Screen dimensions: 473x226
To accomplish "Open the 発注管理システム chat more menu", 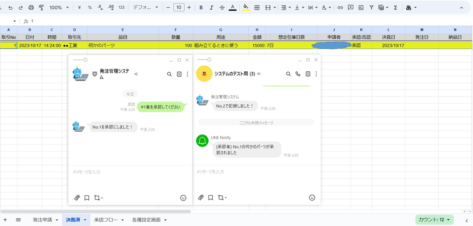I will point(188,74).
